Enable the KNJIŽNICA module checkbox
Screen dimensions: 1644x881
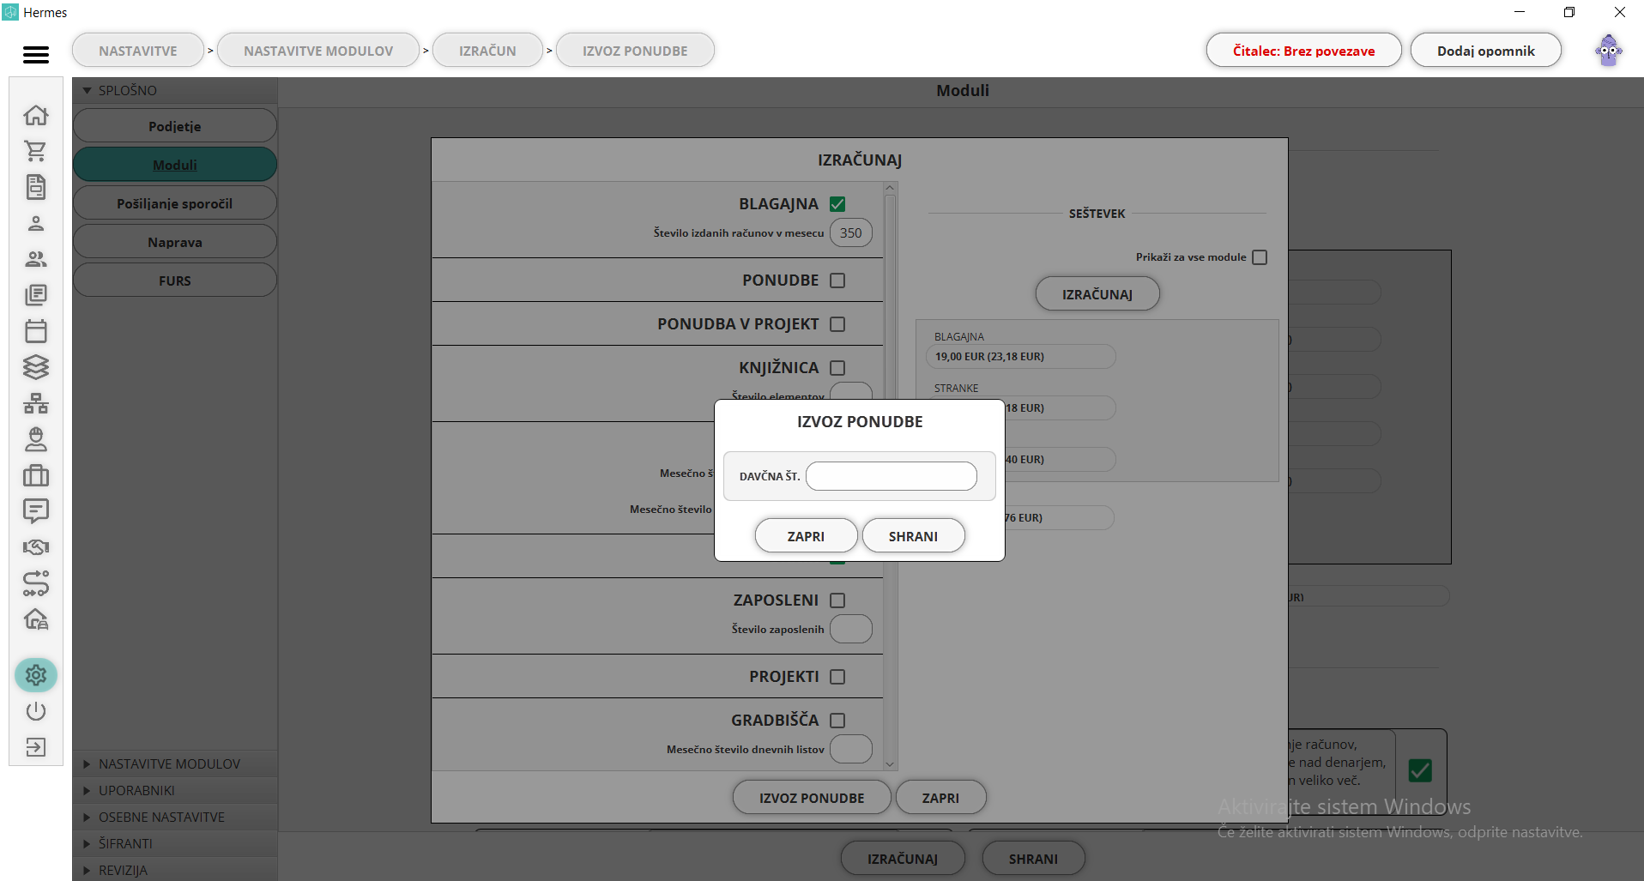point(837,368)
